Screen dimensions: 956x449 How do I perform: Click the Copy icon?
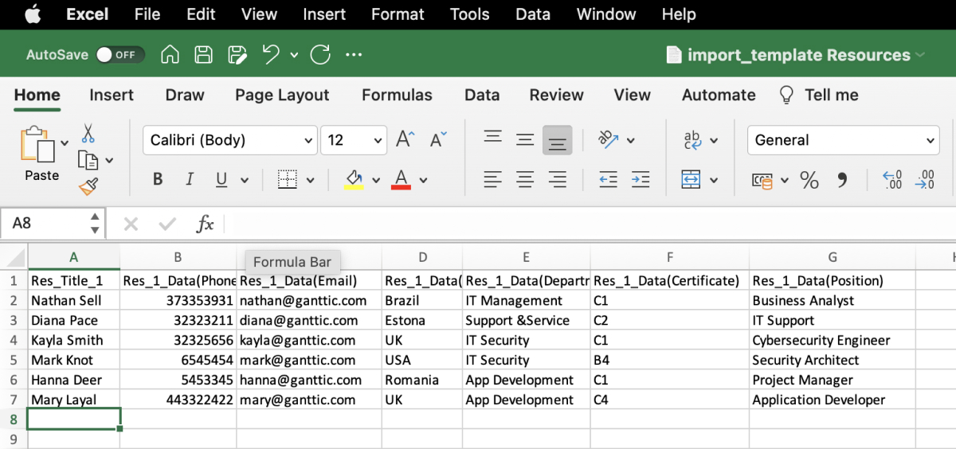88,160
